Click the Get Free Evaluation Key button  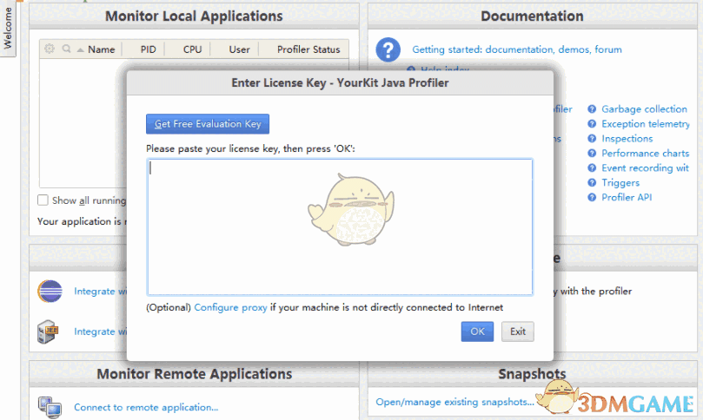[x=208, y=124]
